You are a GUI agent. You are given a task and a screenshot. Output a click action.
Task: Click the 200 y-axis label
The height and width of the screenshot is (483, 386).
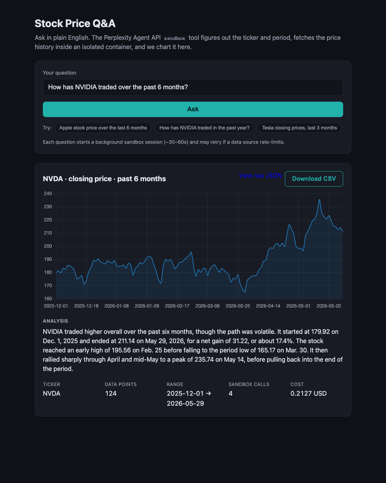tap(47, 246)
